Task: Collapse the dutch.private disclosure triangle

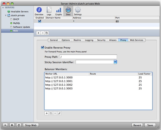Action: (6, 15)
